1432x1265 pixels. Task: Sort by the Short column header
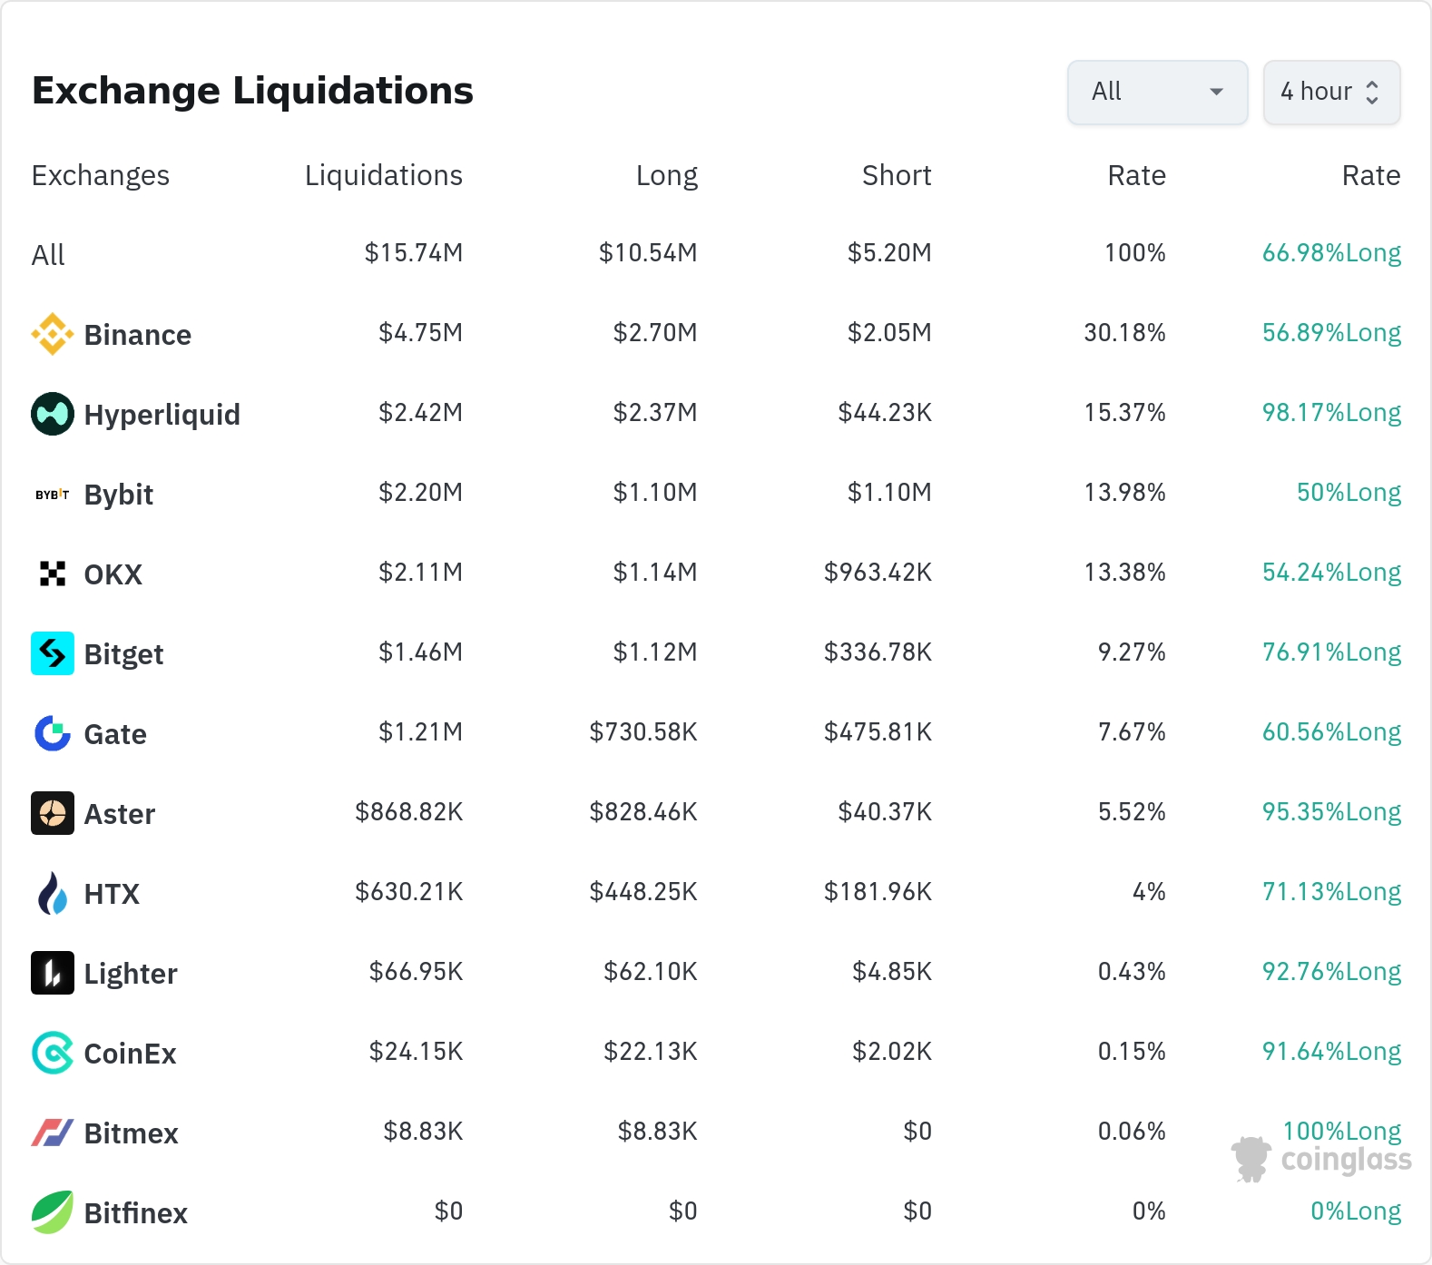point(896,175)
